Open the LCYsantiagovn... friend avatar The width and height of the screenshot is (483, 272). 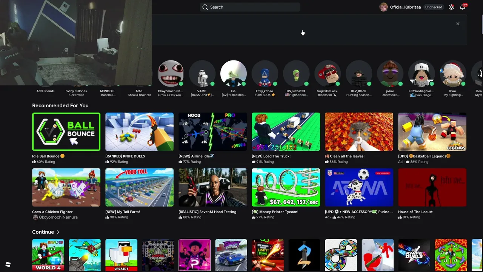(x=421, y=74)
